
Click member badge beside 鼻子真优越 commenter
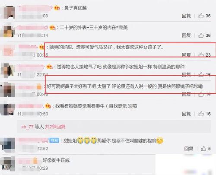57,8
